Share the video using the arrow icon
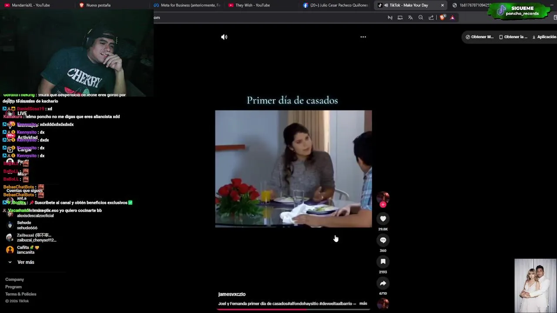Viewport: 557px width, 313px height. tap(383, 283)
